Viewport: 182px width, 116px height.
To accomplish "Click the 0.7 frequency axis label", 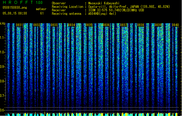I will pyautogui.click(x=2, y=96).
